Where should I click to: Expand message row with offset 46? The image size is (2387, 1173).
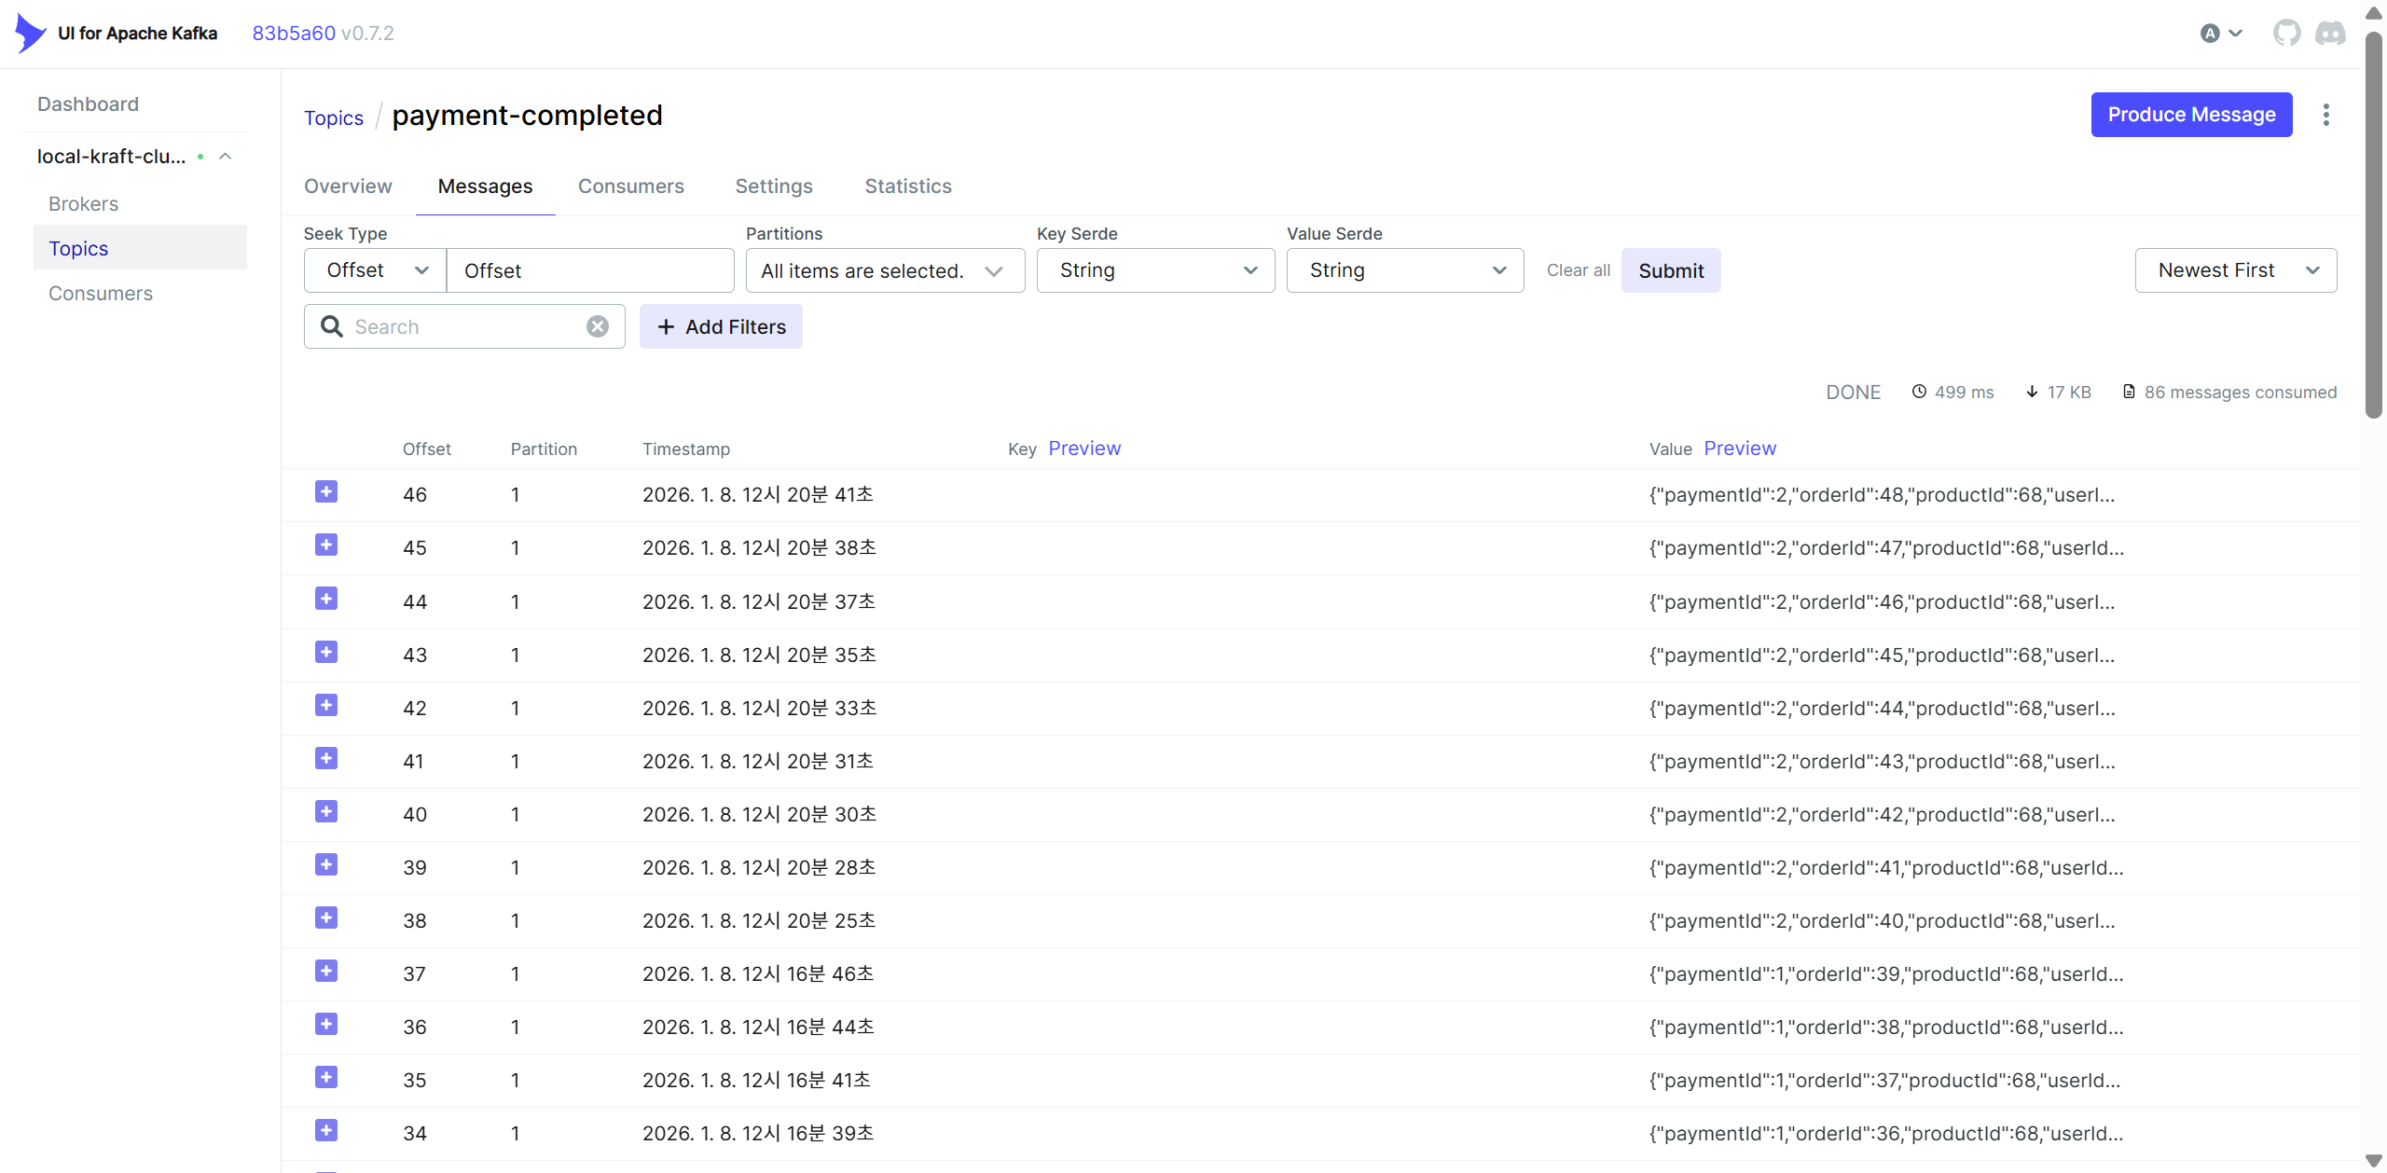coord(326,492)
